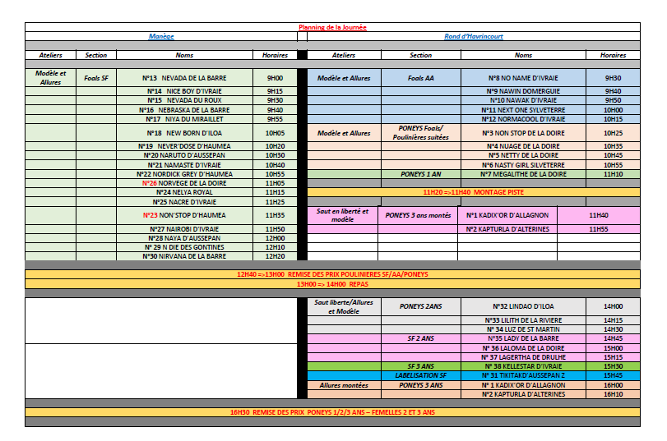This screenshot has height=441, width=667.
Task: Click the blue LABELISATION SF cell
Action: point(420,375)
